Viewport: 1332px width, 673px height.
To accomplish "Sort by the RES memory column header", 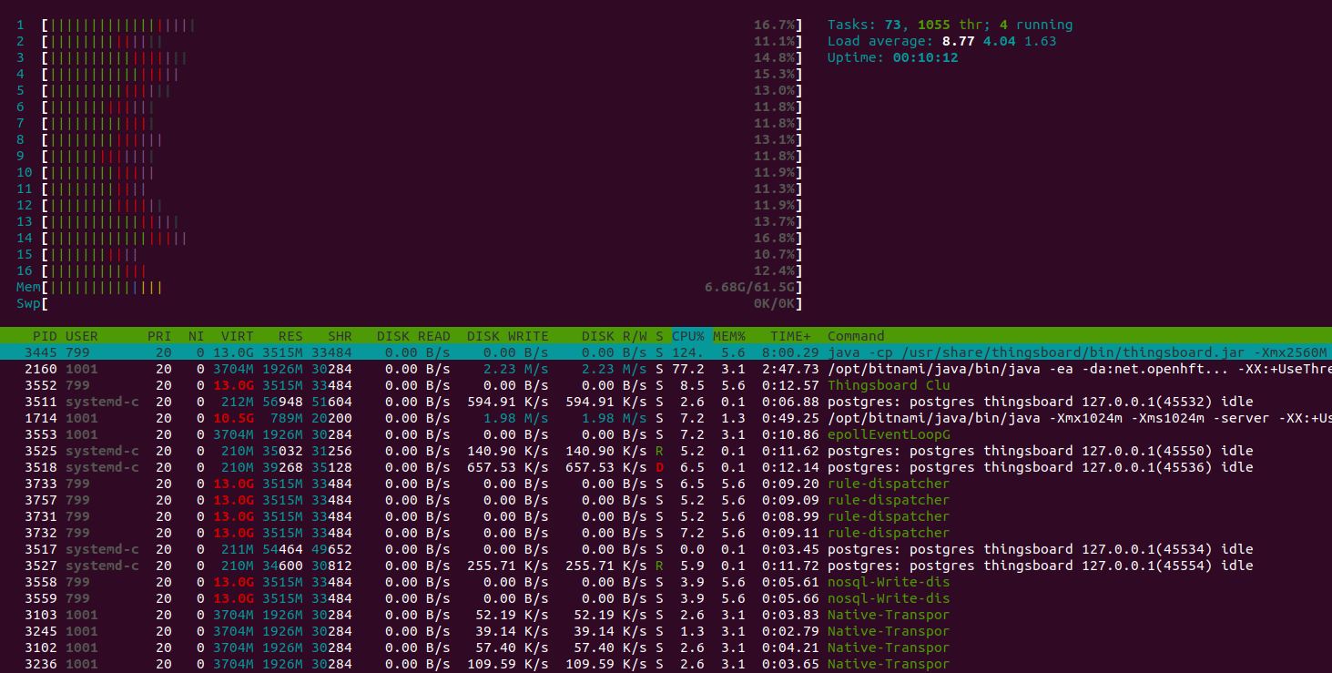I will click(290, 336).
